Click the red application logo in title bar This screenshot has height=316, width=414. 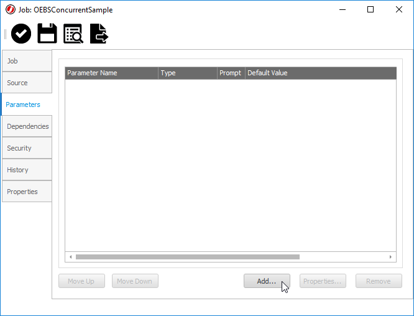pyautogui.click(x=11, y=10)
